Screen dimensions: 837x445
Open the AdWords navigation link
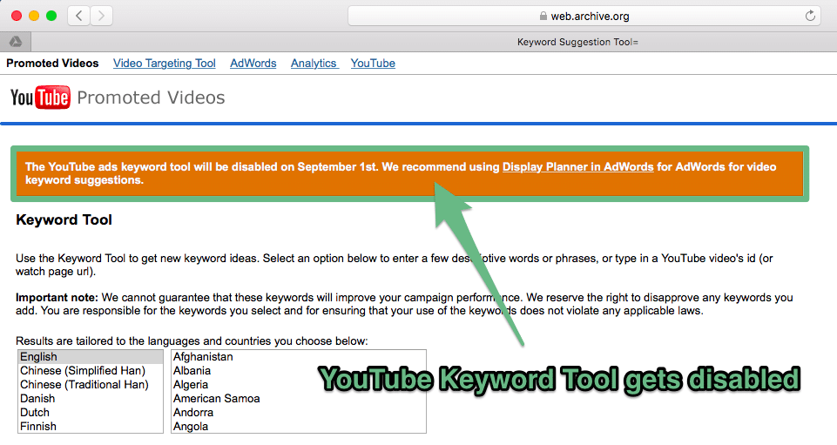click(253, 63)
